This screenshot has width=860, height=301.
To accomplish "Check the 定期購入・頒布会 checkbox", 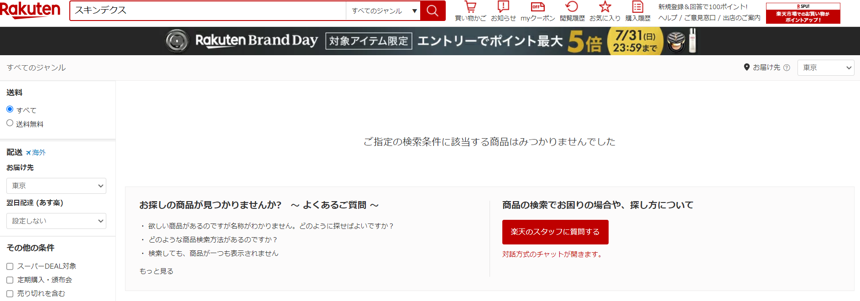I will [x=10, y=280].
